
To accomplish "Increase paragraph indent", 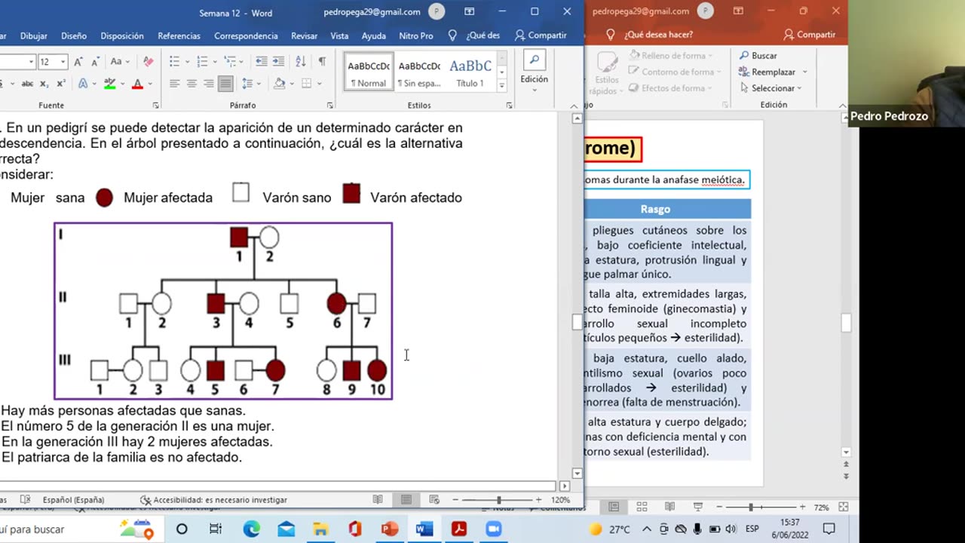I will pyautogui.click(x=278, y=62).
